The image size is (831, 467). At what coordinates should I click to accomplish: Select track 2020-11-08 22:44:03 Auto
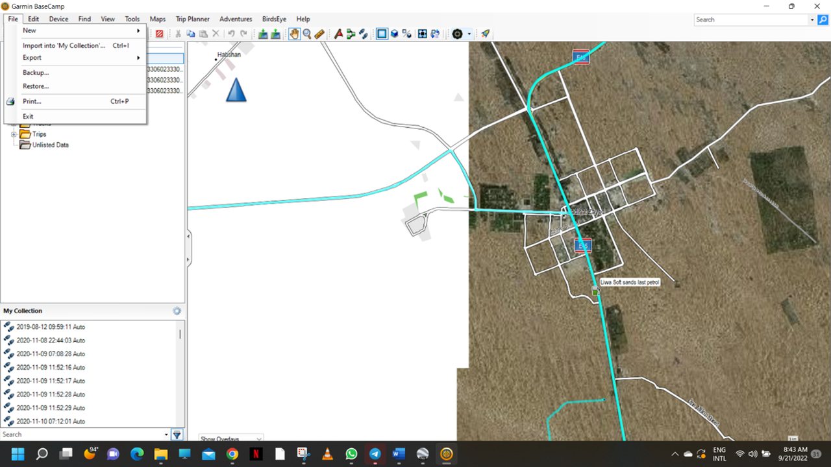point(51,341)
